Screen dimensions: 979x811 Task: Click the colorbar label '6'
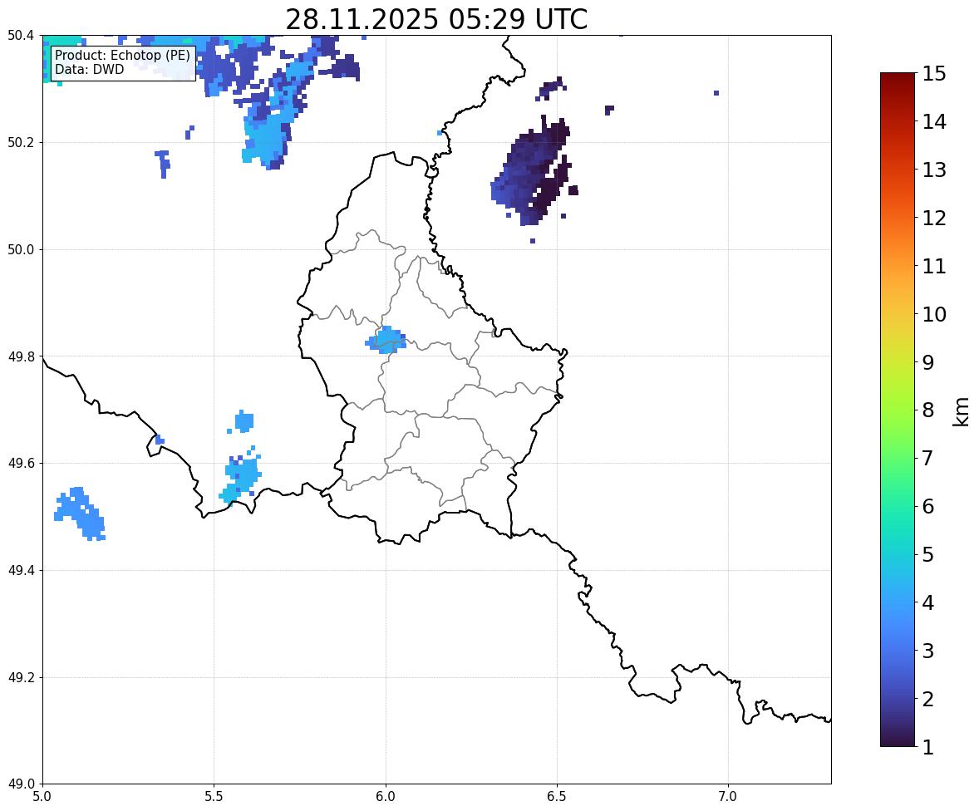point(928,506)
